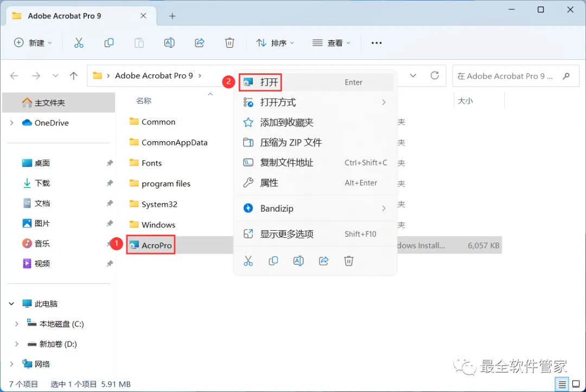Click the 6,057 KB size cell
Screen dimensions: 586x392
(483, 245)
